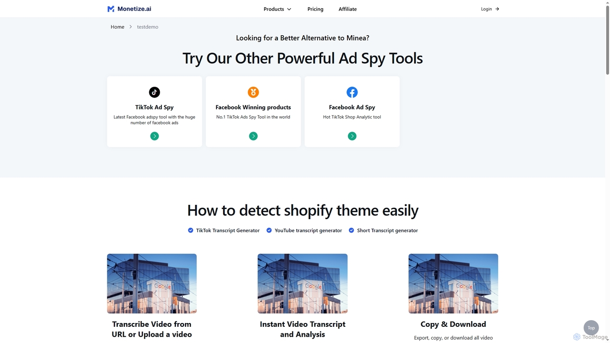
Task: Click green arrow in Facebook Winning products card
Action: [x=253, y=136]
